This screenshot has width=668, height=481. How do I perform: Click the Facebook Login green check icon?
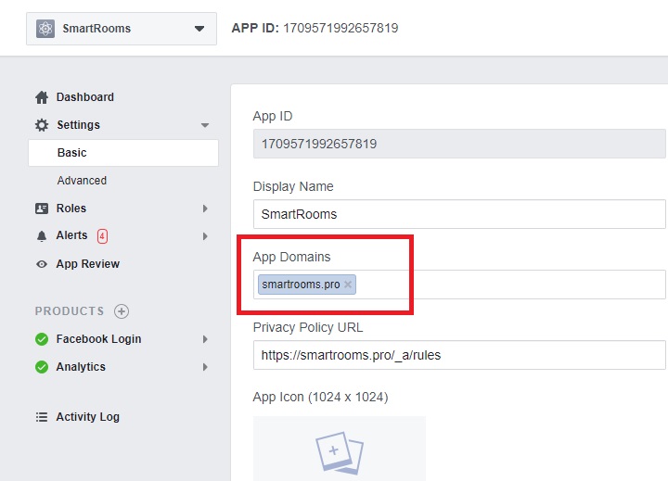(42, 339)
